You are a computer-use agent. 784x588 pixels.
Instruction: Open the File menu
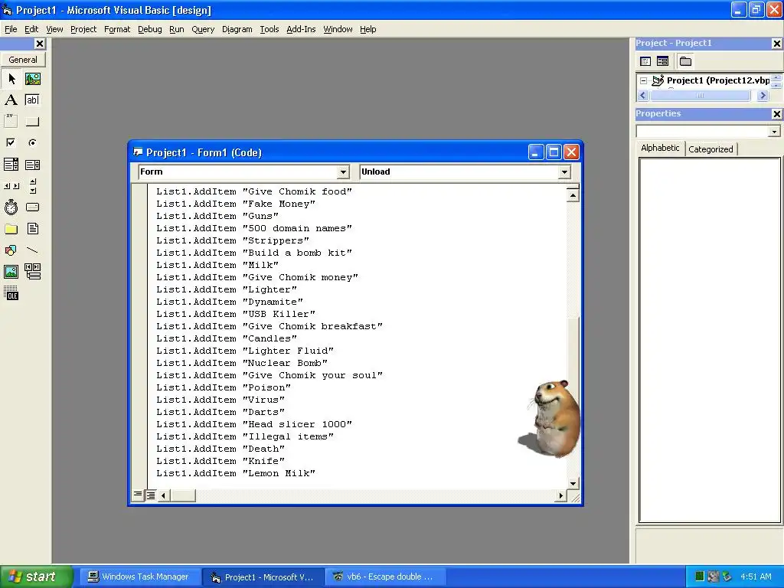tap(11, 29)
